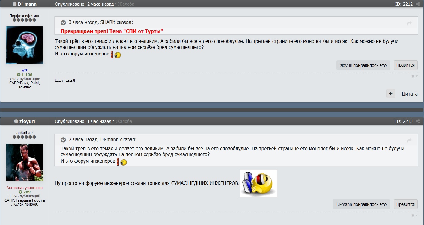Click the sentence 'Ну просто на форуме инженеров создан топик'
Image resolution: width=424 pixels, height=225 pixels.
click(x=147, y=183)
